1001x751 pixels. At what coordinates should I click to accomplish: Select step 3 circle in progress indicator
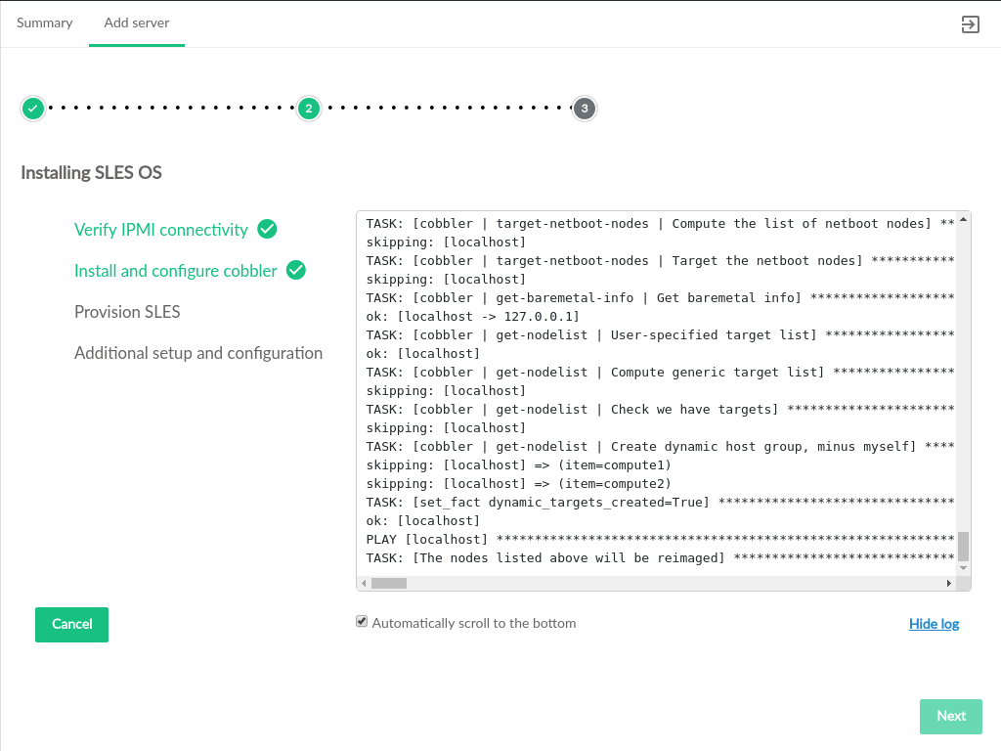[x=585, y=109]
